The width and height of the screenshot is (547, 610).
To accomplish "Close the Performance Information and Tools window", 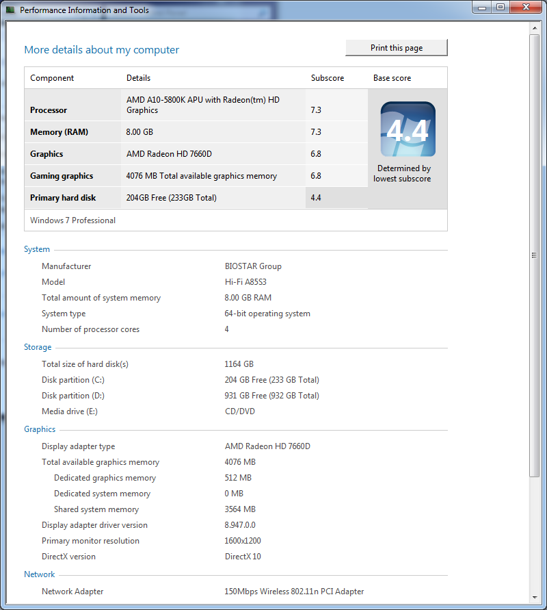I will (x=525, y=8).
